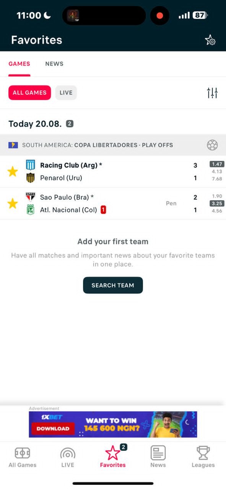This screenshot has width=226, height=489.
Task: Unfavorite the Racing Club vs Penarol match star
Action: pos(13,172)
